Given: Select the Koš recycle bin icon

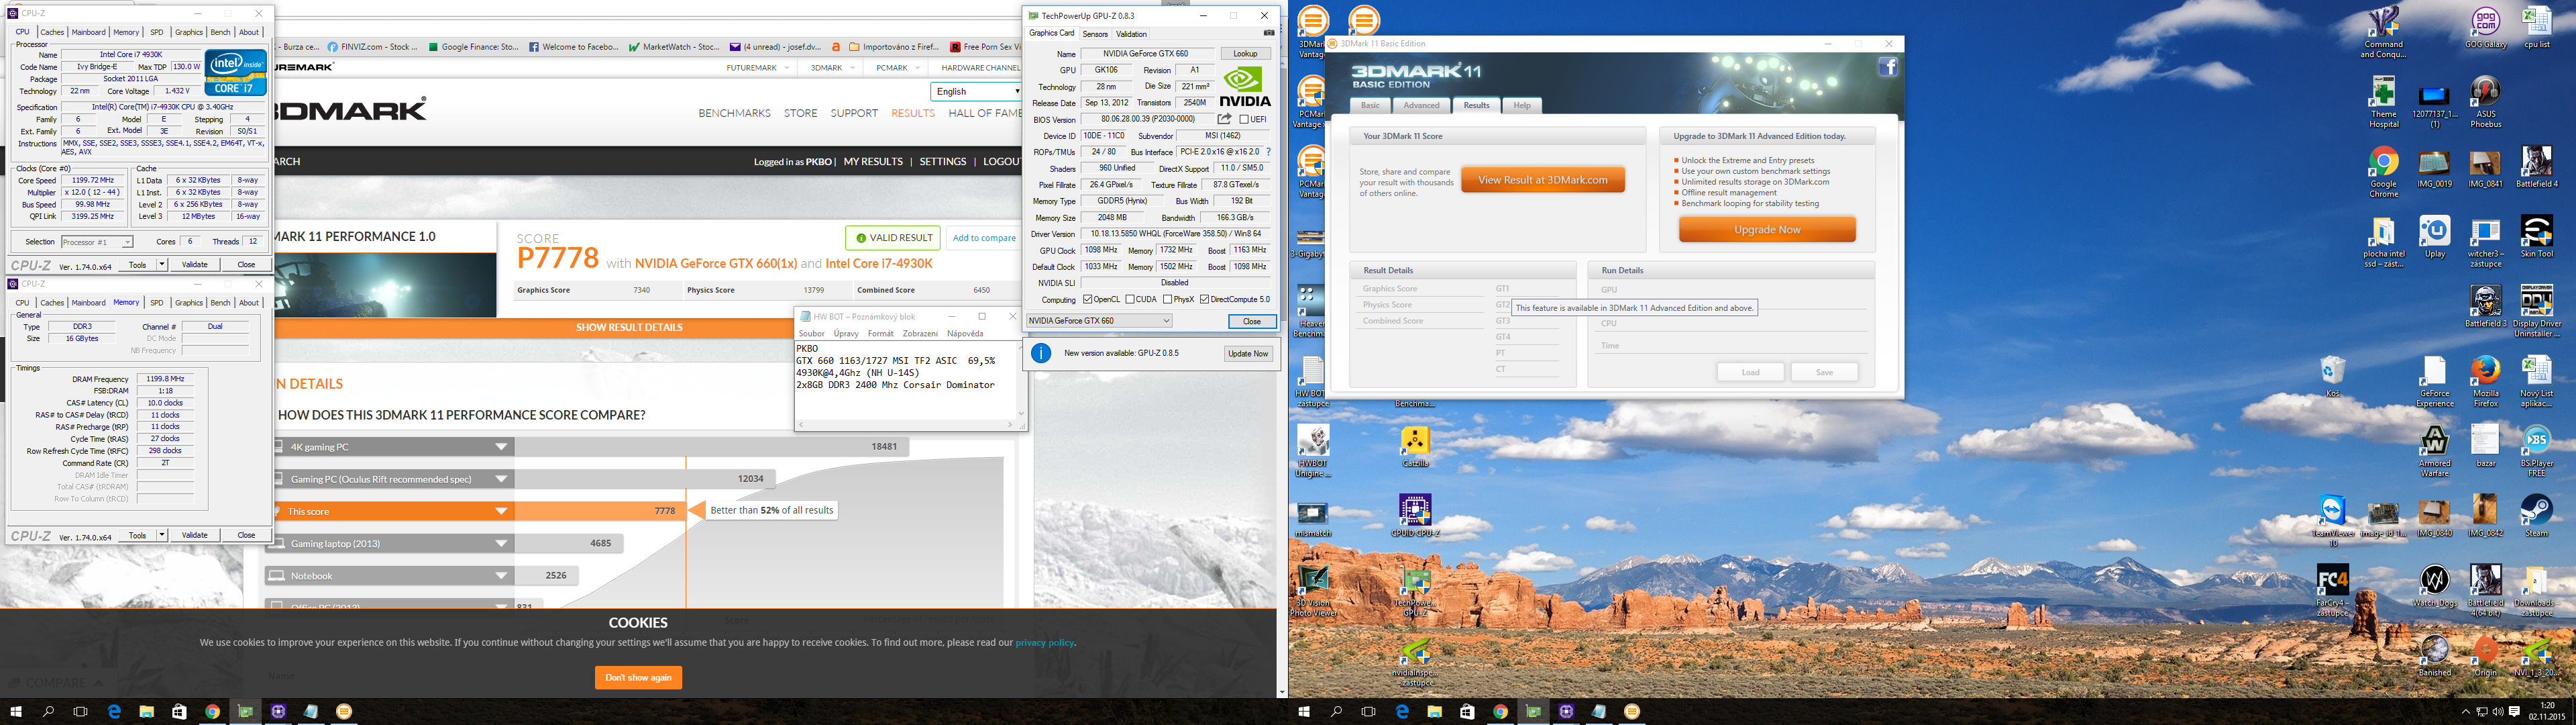Looking at the screenshot, I should tap(2332, 377).
